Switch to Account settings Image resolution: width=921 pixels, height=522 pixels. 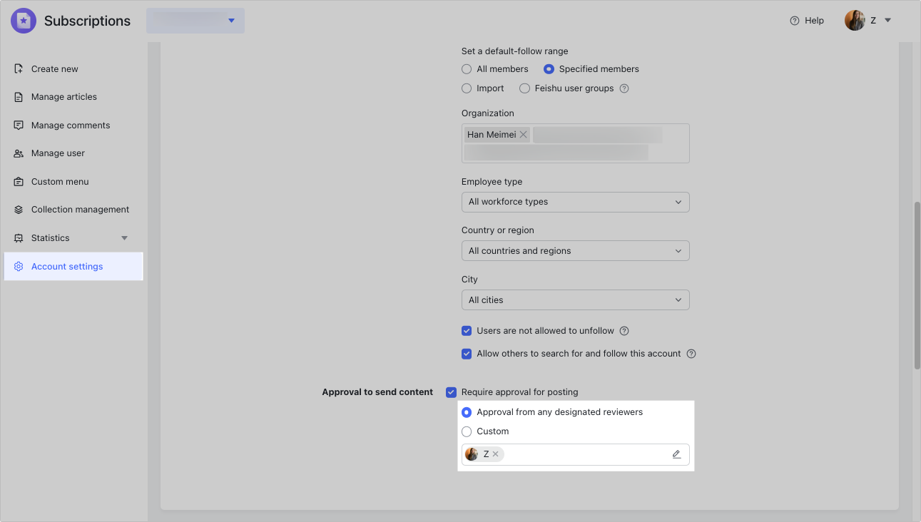tap(67, 265)
